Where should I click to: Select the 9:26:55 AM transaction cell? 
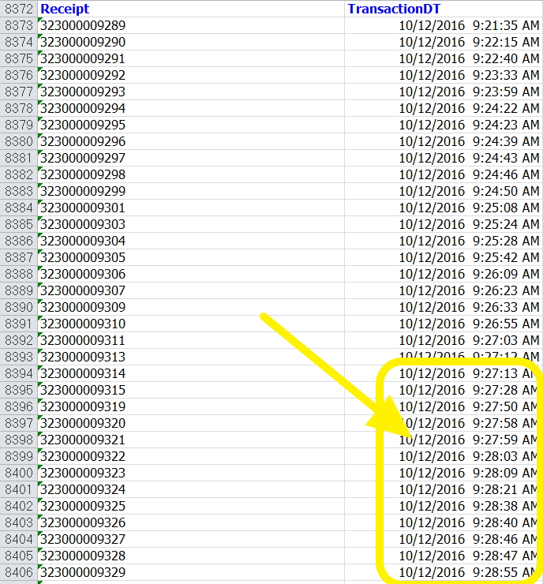[x=444, y=324]
